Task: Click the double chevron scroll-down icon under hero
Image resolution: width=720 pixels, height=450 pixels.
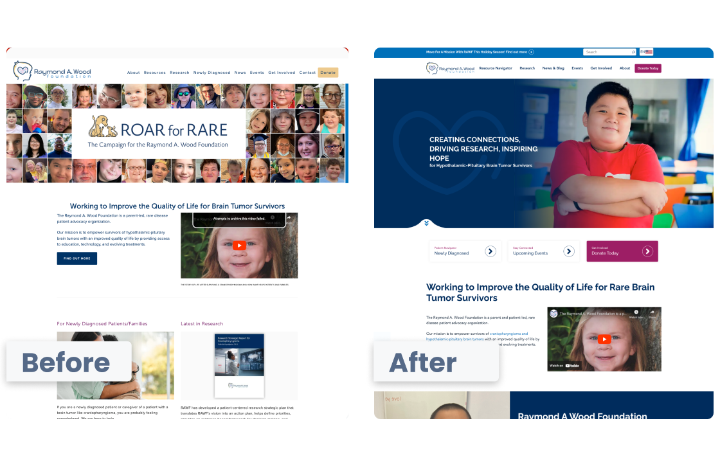Action: point(427,223)
